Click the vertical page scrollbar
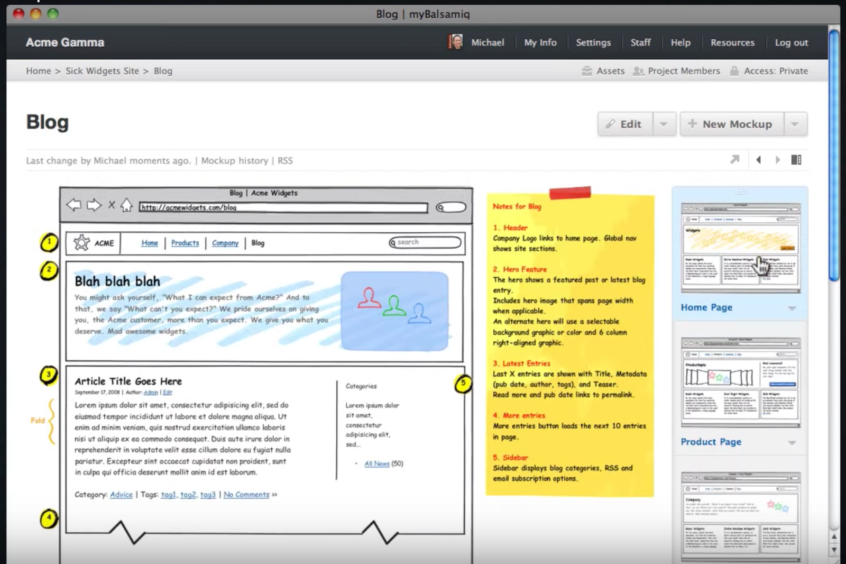 coord(834,156)
